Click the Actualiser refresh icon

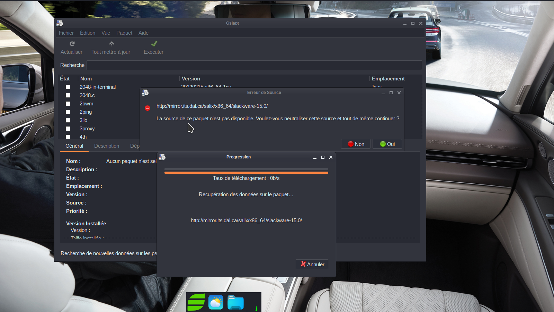pos(72,44)
